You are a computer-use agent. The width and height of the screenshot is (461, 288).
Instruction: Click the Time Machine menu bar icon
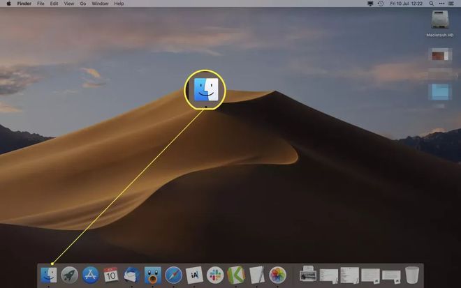[x=380, y=3]
